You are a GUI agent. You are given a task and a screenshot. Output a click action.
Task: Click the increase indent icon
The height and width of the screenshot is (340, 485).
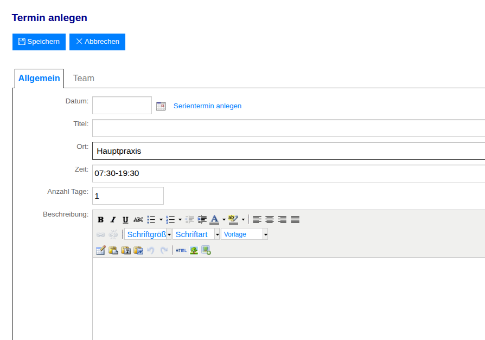pyautogui.click(x=202, y=219)
